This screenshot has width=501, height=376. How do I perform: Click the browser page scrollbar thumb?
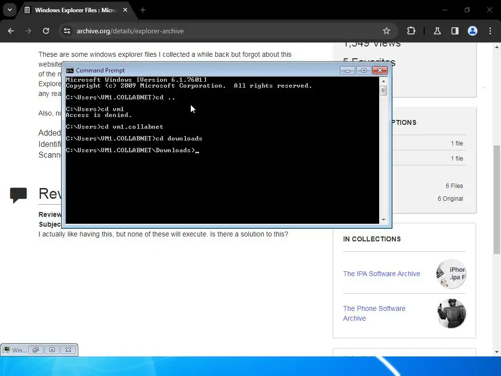[x=497, y=200]
